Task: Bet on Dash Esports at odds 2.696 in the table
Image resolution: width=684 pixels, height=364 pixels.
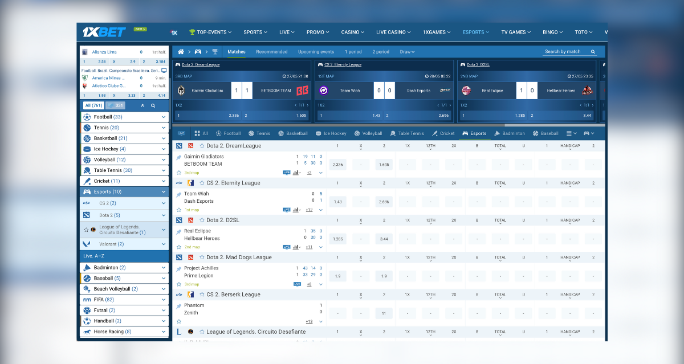Action: [384, 202]
